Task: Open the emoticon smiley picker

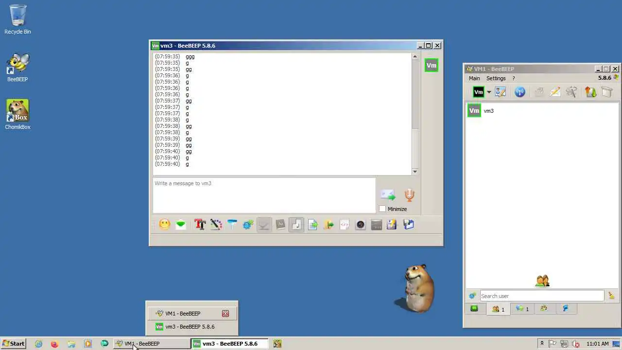Action: tap(165, 225)
